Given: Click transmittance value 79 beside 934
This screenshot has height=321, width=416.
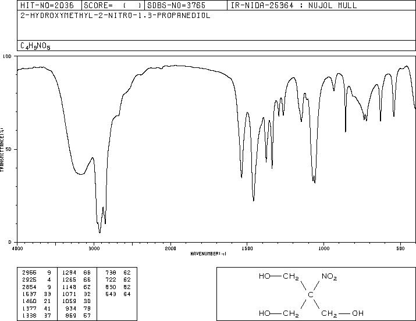Looking at the screenshot, I should [87, 309].
